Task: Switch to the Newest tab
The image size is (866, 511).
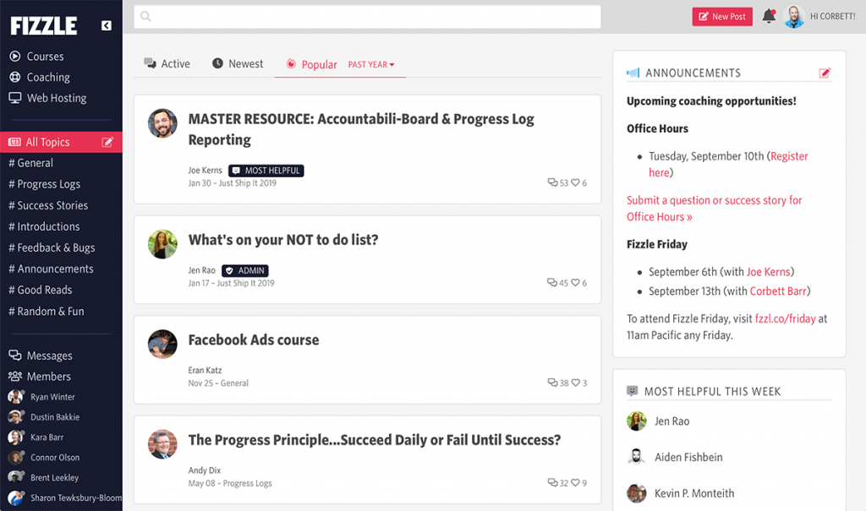Action: (x=238, y=64)
